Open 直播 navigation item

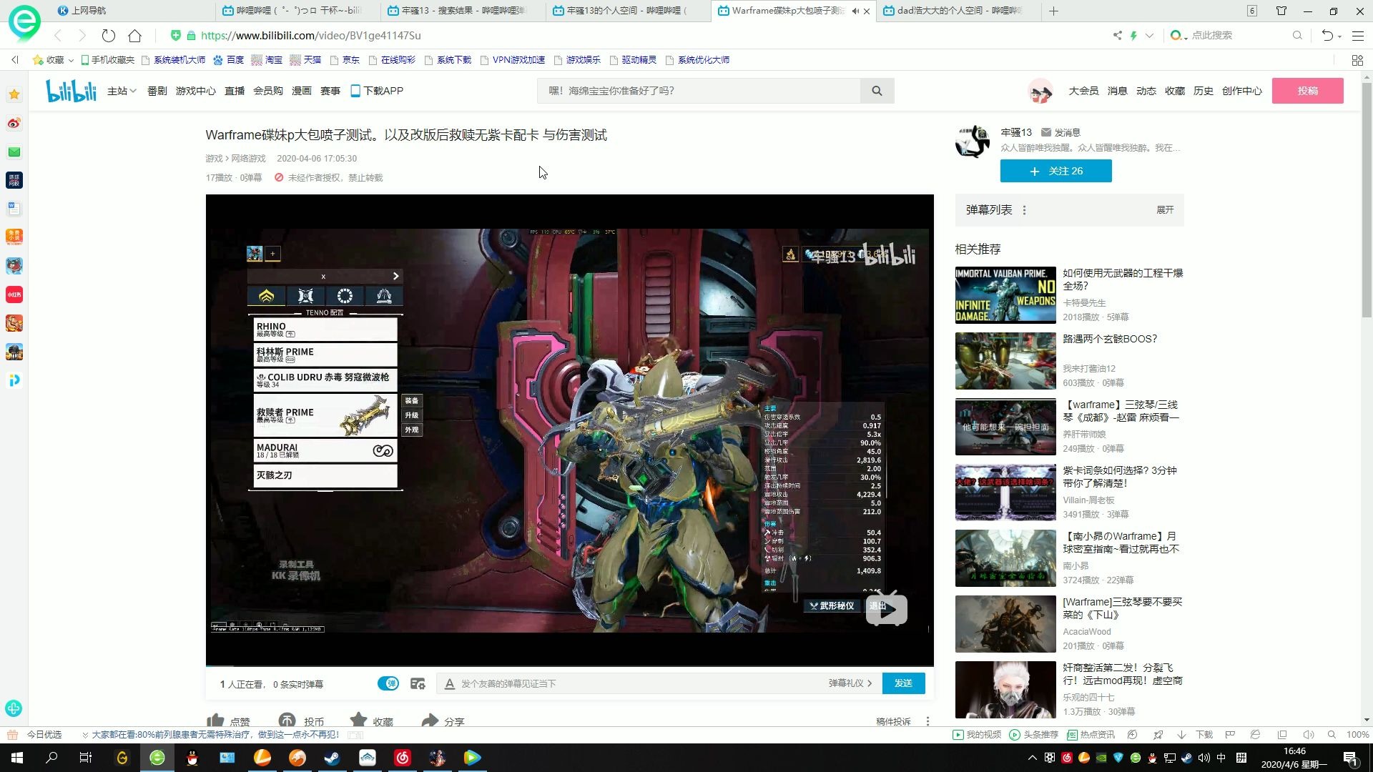[235, 91]
